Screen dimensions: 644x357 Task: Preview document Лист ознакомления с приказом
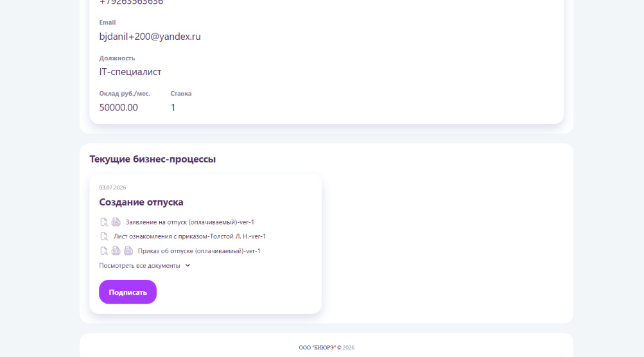click(x=104, y=236)
